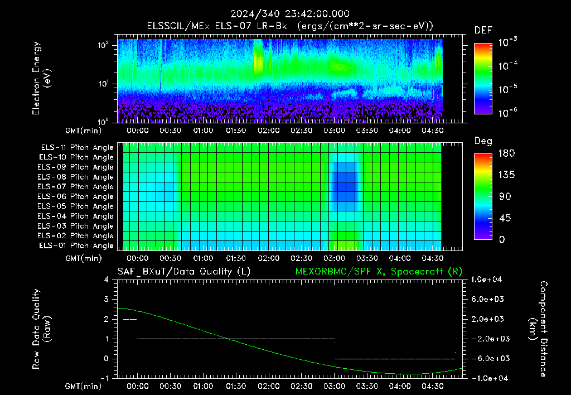Click the data quality line at level 0
The image size is (571, 395).
395,359
